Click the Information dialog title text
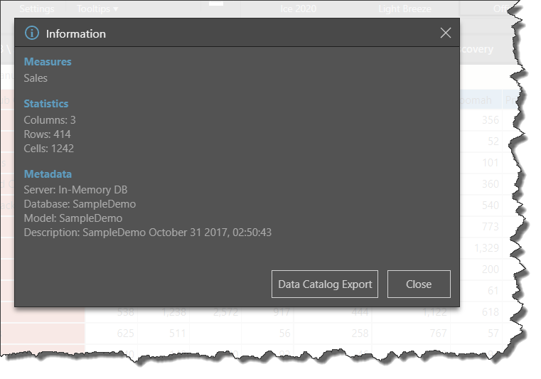541x379 pixels. coord(76,33)
